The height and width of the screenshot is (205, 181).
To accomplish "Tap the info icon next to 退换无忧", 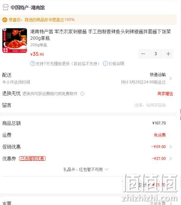I will coord(82,94).
